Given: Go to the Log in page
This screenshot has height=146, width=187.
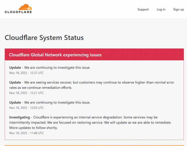Looking at the screenshot, I should pos(161,9).
